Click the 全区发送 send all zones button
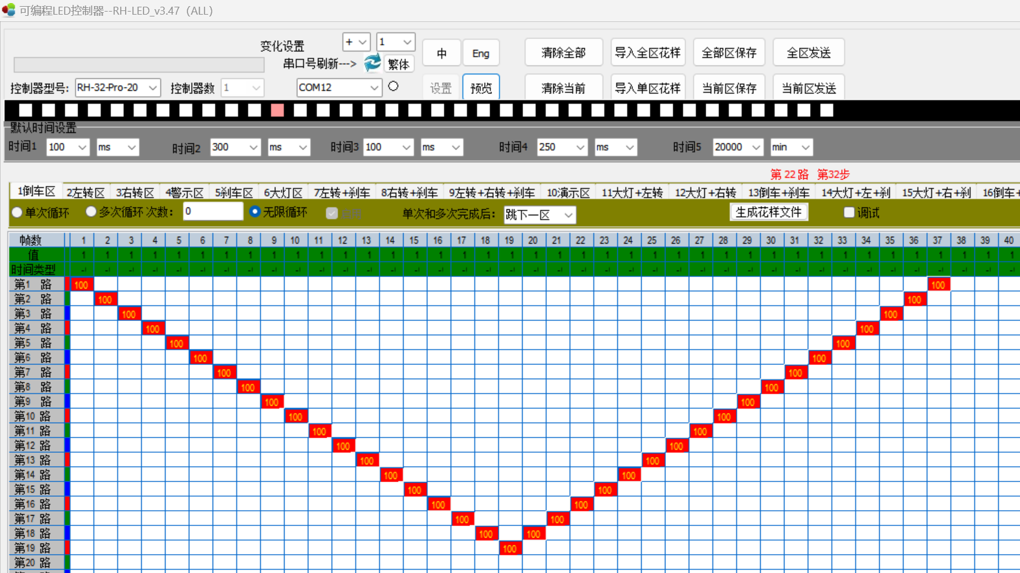 (808, 52)
